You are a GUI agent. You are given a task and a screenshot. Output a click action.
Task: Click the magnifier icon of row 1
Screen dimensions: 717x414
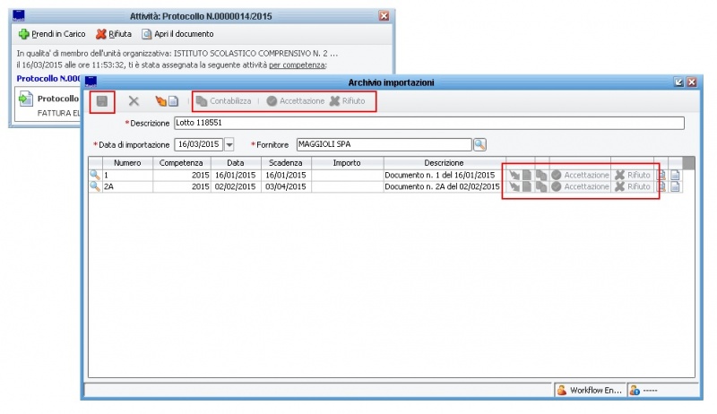(95, 175)
